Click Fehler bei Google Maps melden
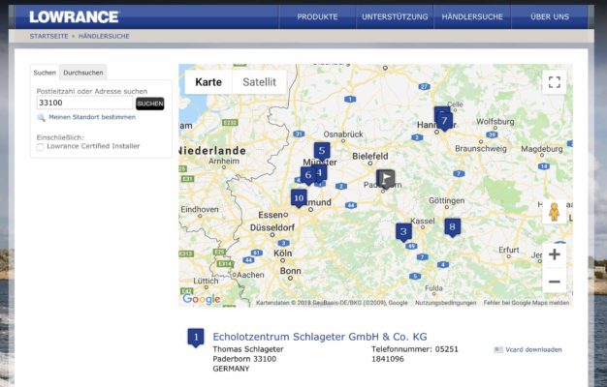Screen dimensions: 607x387 click(527, 303)
